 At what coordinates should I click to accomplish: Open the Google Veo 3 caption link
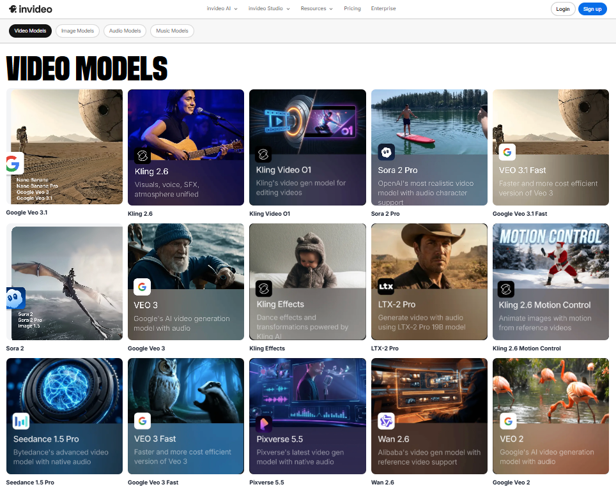coord(146,348)
